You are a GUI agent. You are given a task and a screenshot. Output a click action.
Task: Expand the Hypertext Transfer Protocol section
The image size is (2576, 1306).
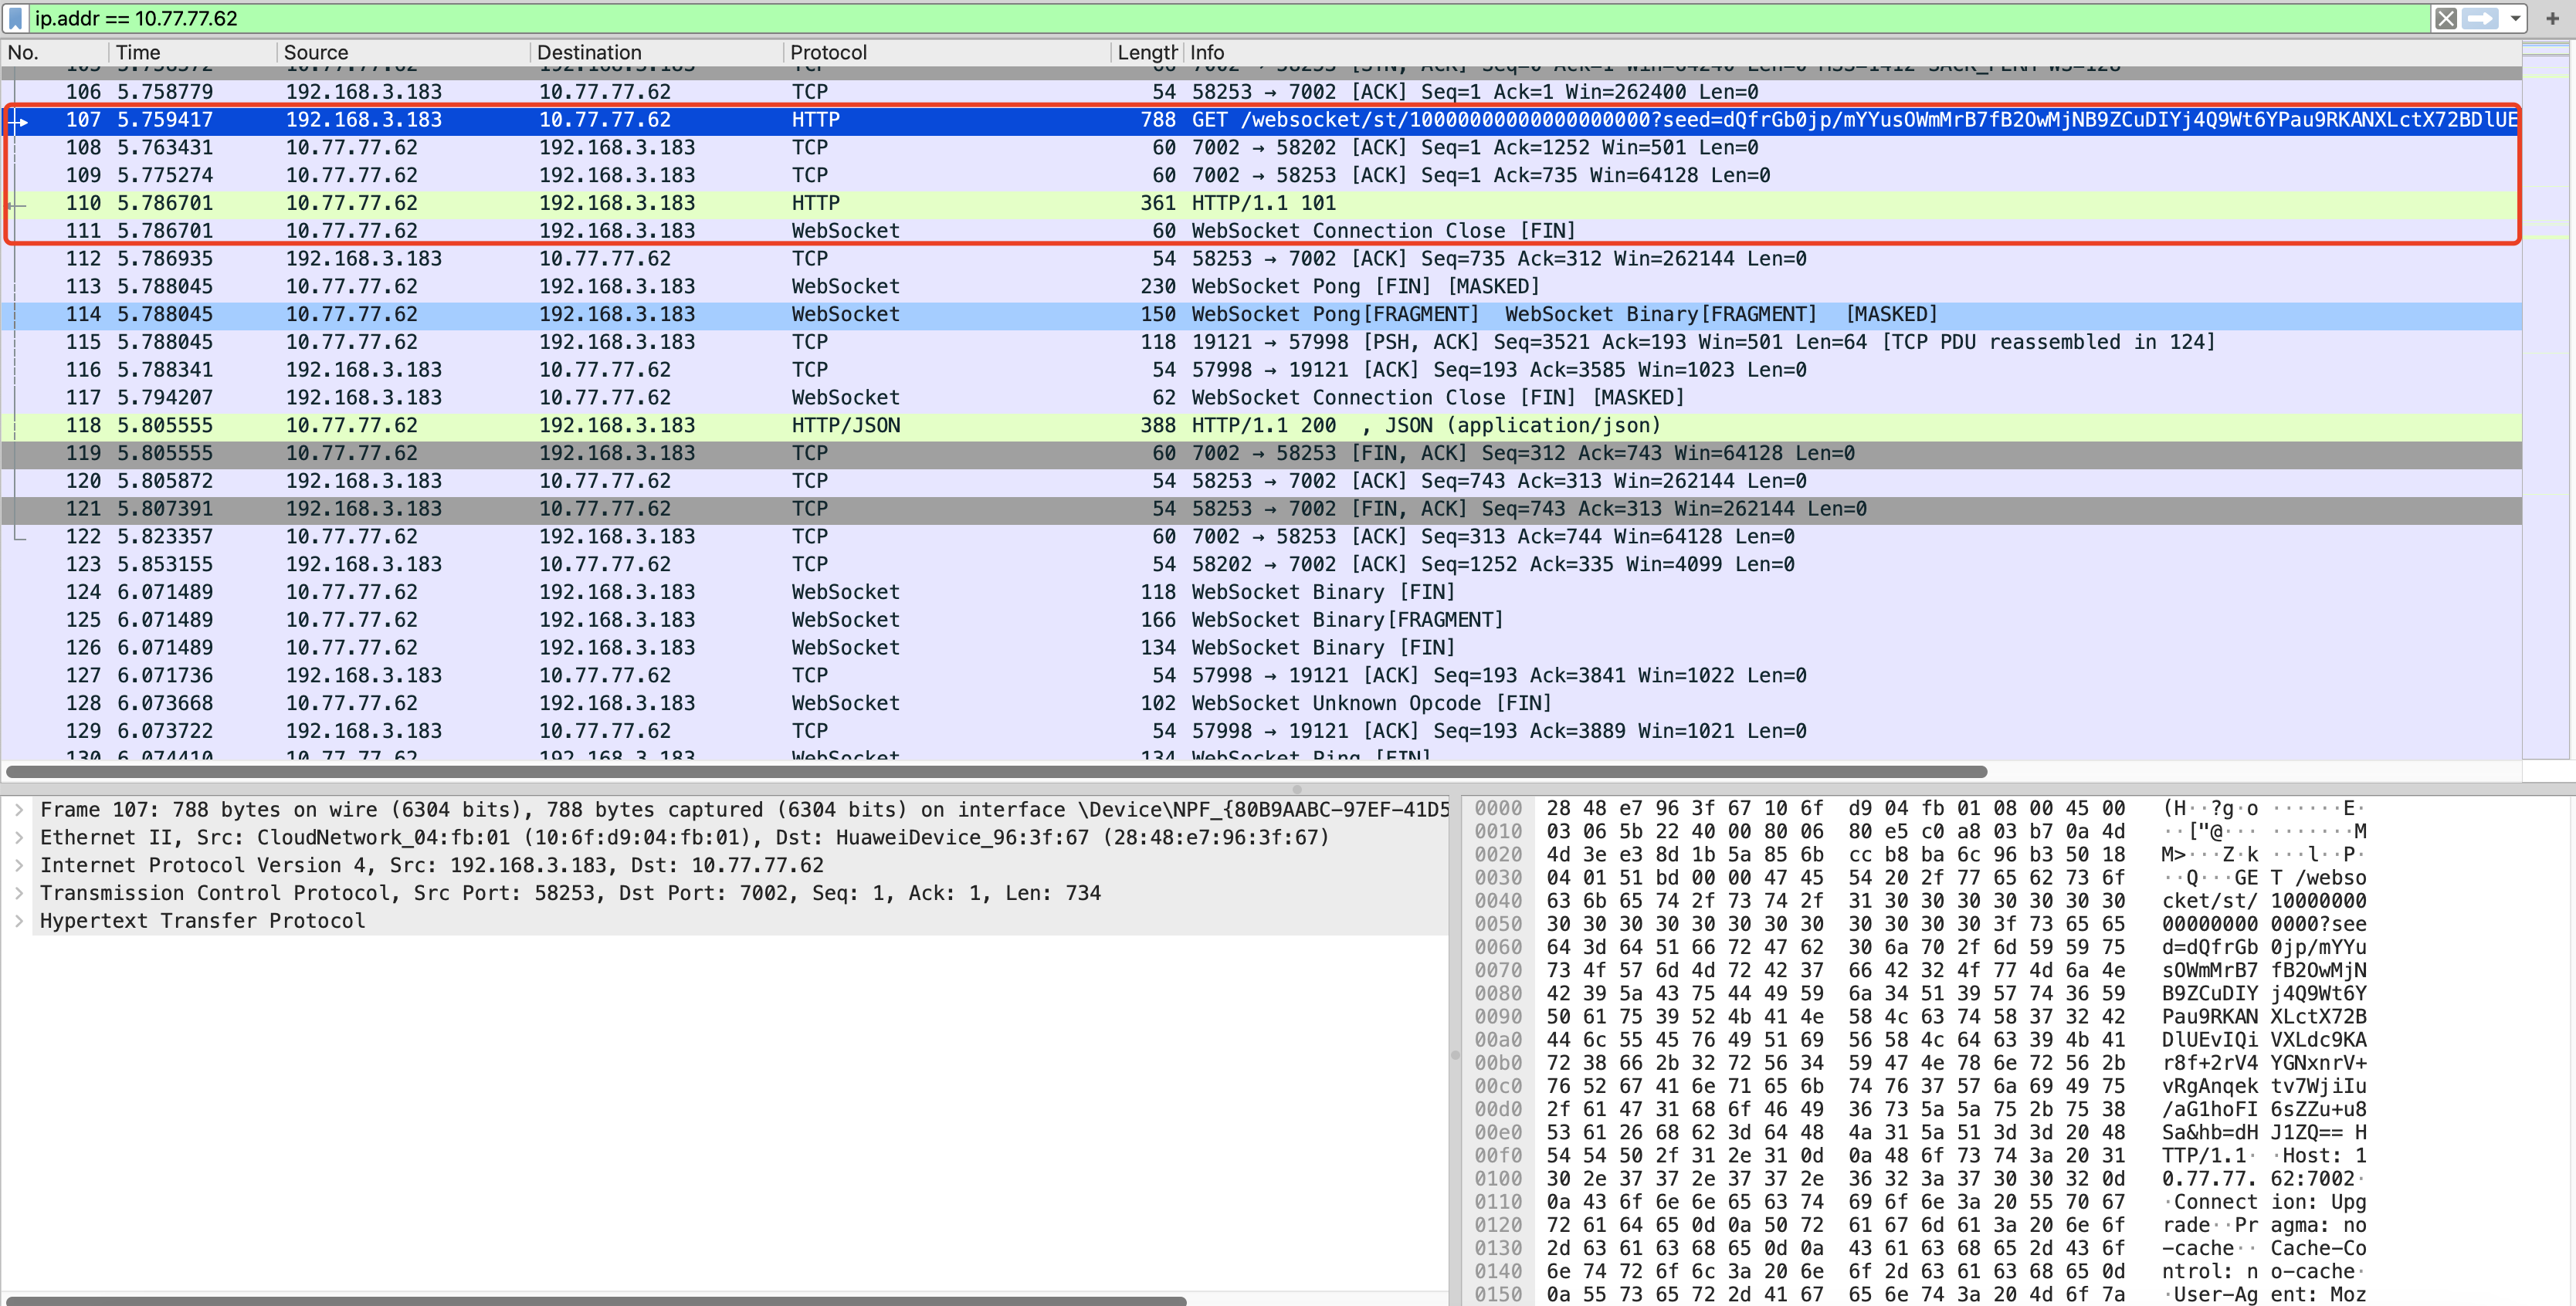20,920
